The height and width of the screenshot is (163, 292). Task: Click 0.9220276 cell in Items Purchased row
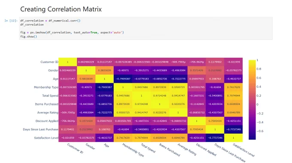(178, 104)
